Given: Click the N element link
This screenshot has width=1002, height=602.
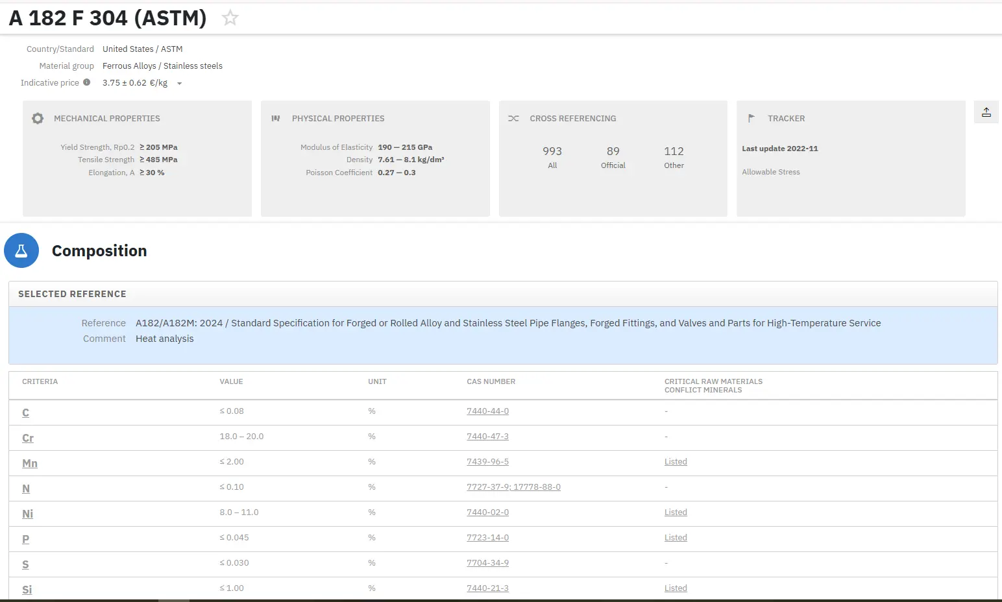Looking at the screenshot, I should [x=26, y=488].
